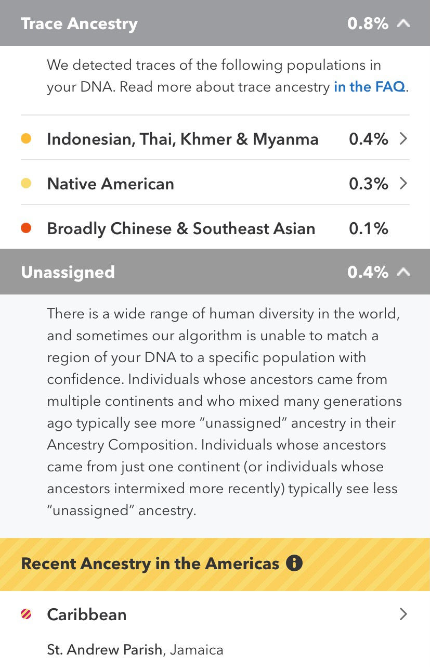Viewport: 430px width, 667px height.
Task: Click the Trace Ancestry header title
Action: pyautogui.click(x=79, y=23)
